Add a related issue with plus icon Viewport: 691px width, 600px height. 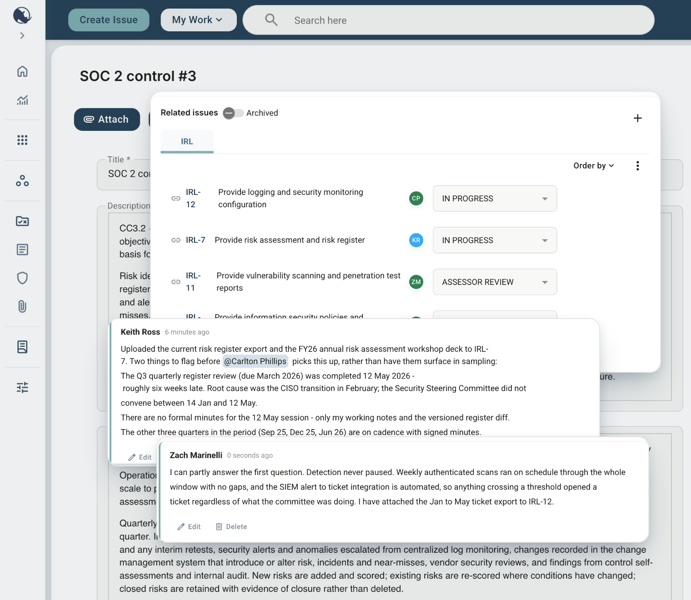[638, 118]
